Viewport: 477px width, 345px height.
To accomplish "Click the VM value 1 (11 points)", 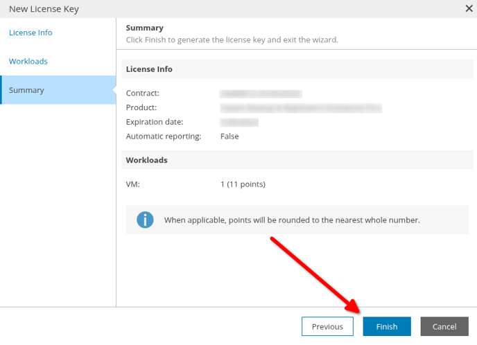I will 243,184.
